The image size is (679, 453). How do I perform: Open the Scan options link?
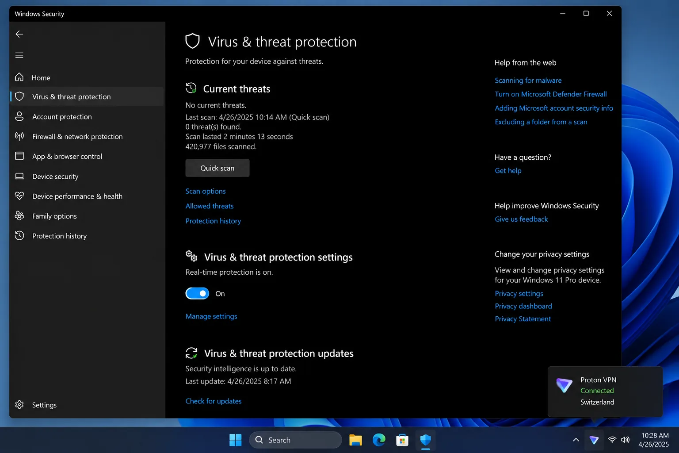(206, 191)
